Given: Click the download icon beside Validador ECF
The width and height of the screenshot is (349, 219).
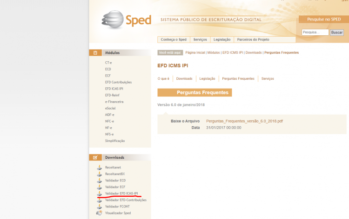Looking at the screenshot, I should 99,187.
